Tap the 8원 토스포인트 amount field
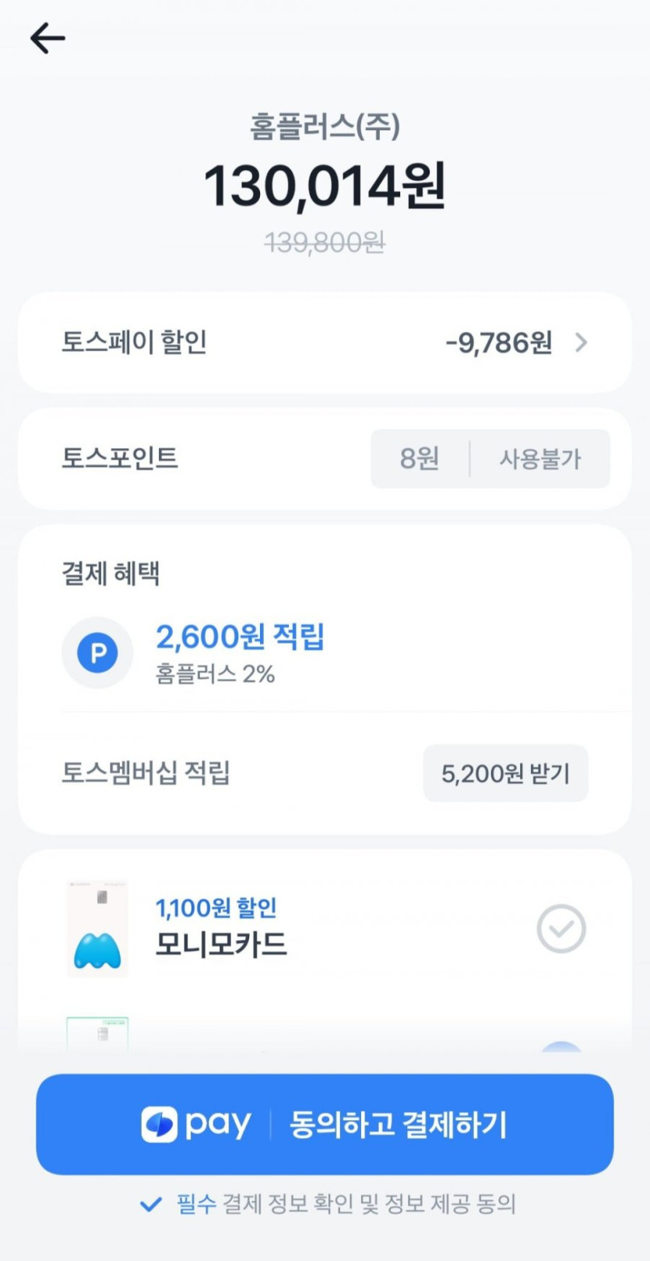Screen dimensions: 650x1261 pos(420,458)
